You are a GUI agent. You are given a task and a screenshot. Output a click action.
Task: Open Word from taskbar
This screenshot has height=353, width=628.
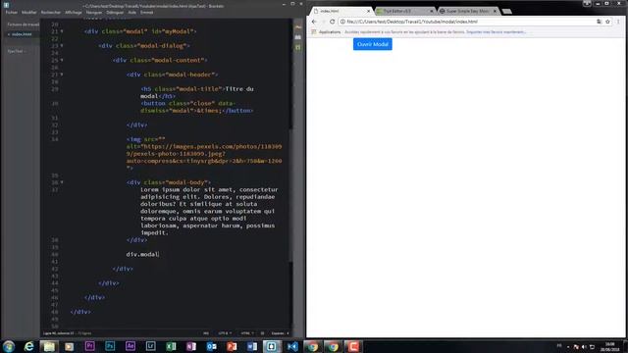pyautogui.click(x=252, y=346)
